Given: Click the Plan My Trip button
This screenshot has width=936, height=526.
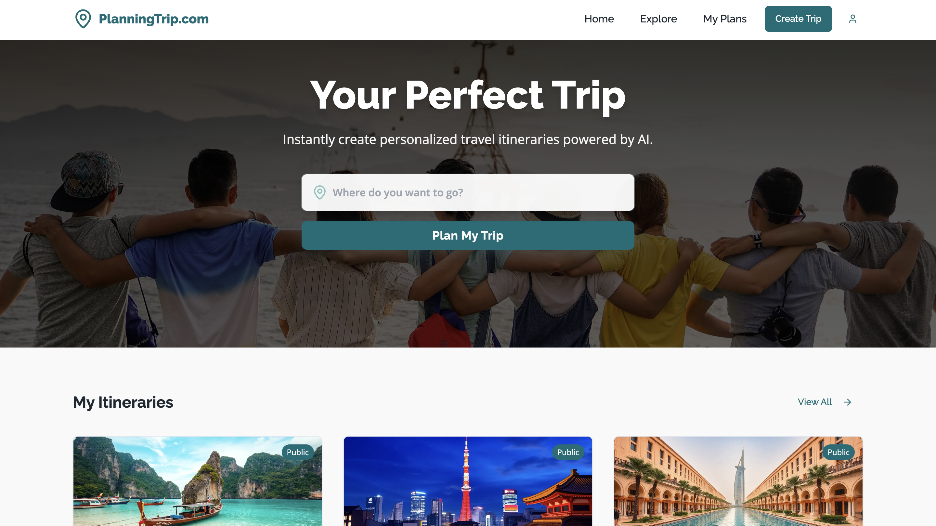Looking at the screenshot, I should pyautogui.click(x=468, y=235).
